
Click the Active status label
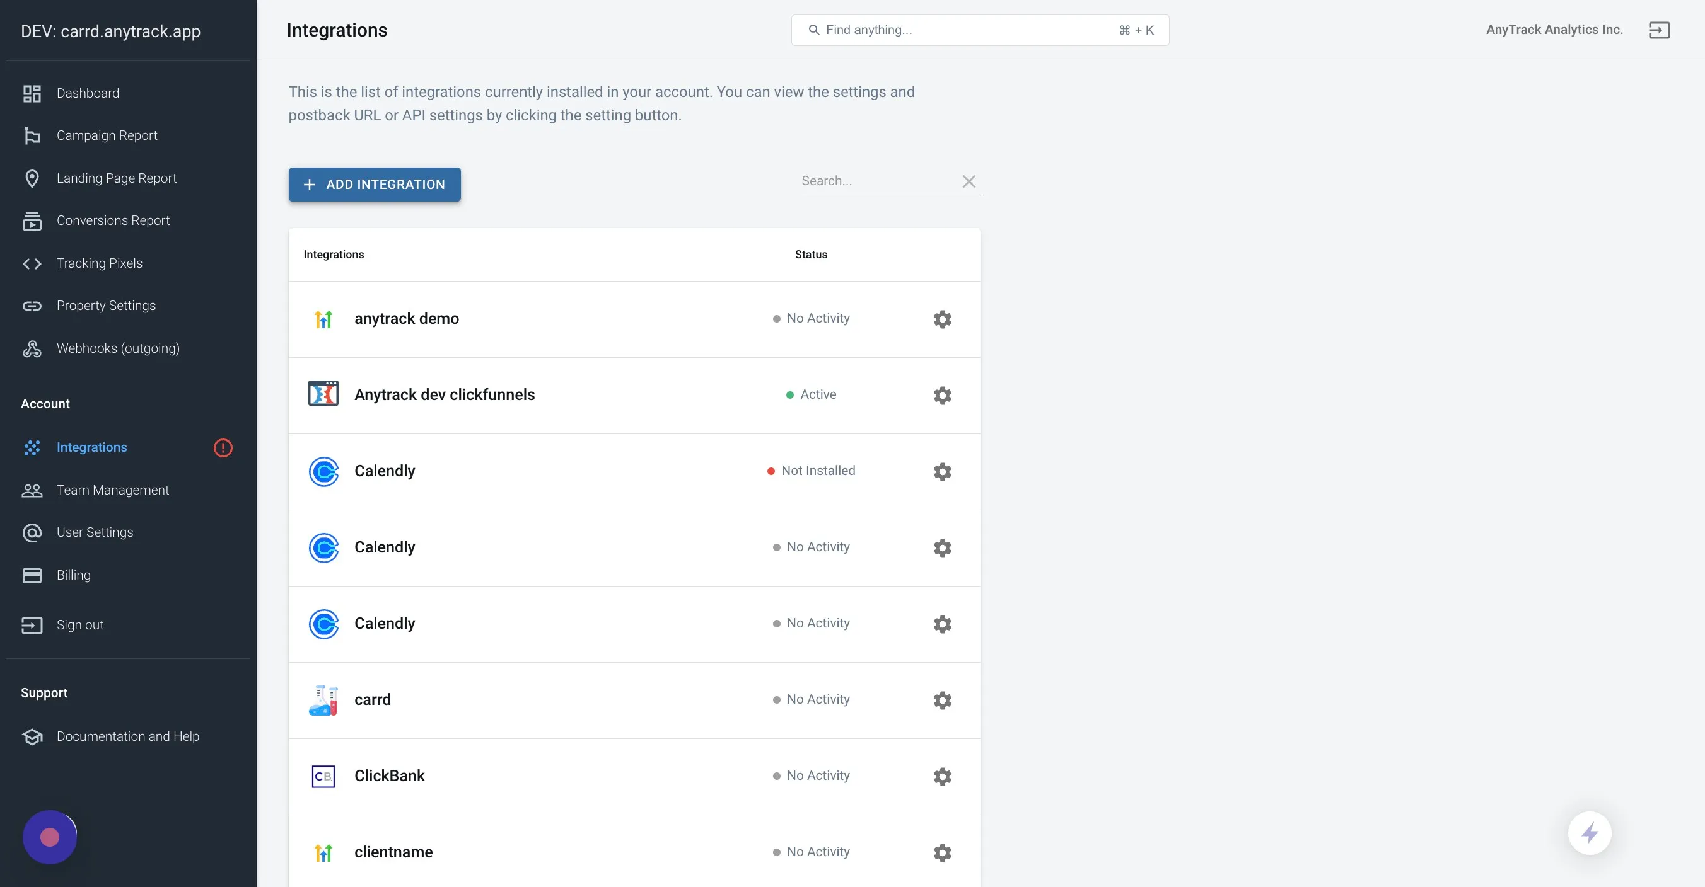coord(818,394)
